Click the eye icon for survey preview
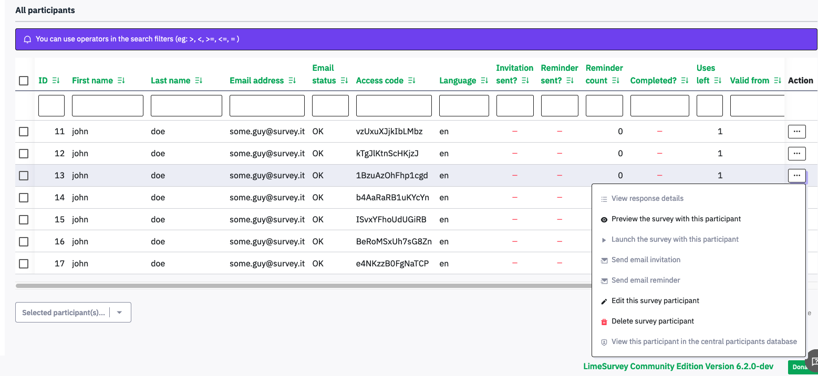This screenshot has width=818, height=376. coord(604,220)
